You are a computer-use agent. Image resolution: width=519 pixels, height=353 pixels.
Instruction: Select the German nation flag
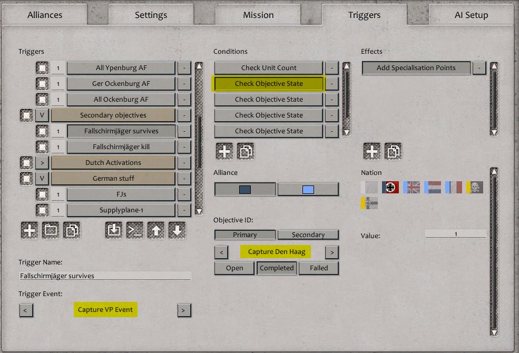pyautogui.click(x=390, y=187)
